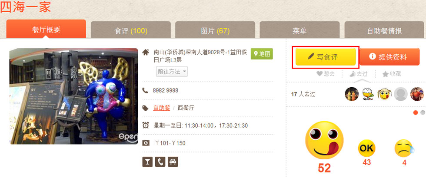Click the car parking amenity icon
This screenshot has width=426, height=178.
point(173,162)
